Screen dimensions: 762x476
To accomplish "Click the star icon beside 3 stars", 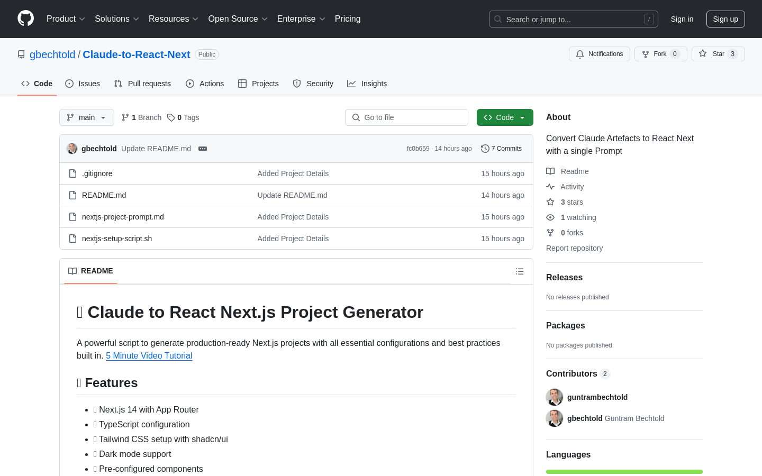I will tap(550, 202).
